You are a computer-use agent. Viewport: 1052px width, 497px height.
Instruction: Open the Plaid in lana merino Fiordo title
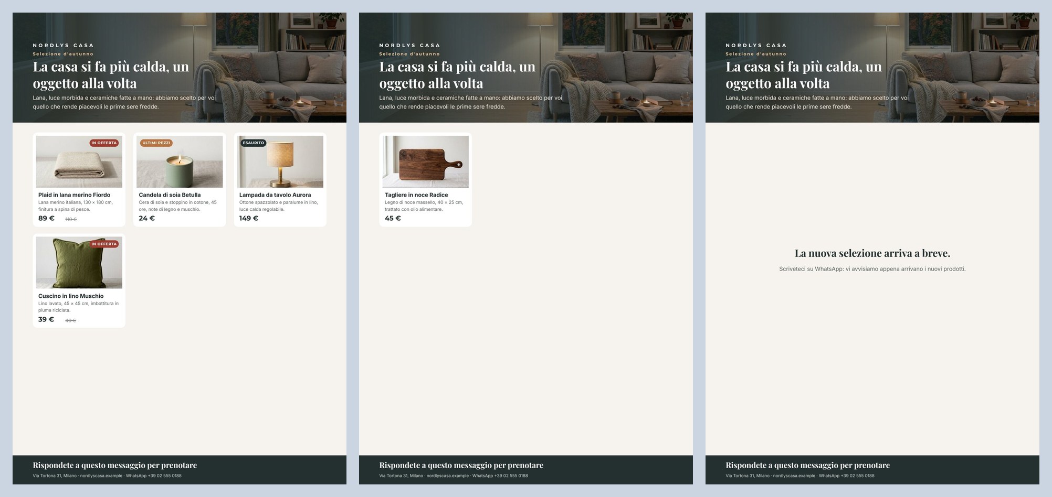pyautogui.click(x=74, y=195)
